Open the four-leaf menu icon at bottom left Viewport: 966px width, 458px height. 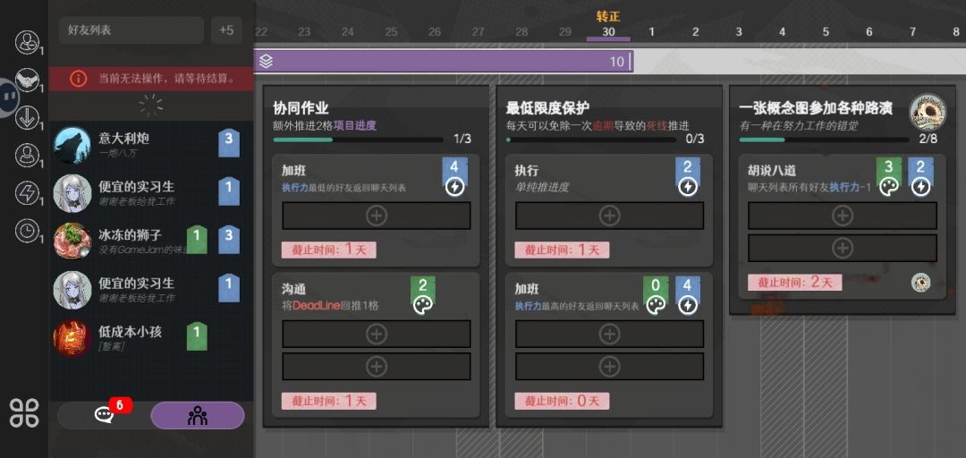coord(24,412)
